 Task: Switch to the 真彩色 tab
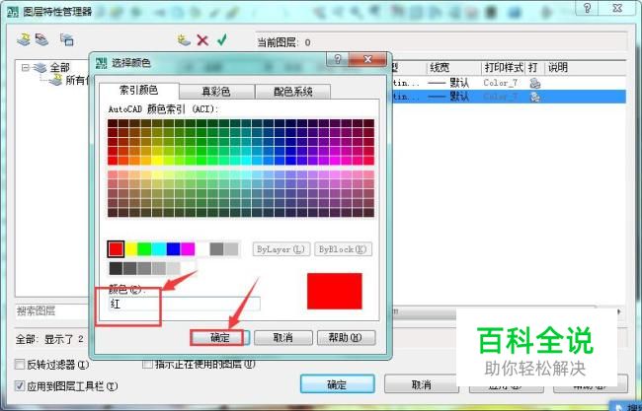(x=216, y=92)
